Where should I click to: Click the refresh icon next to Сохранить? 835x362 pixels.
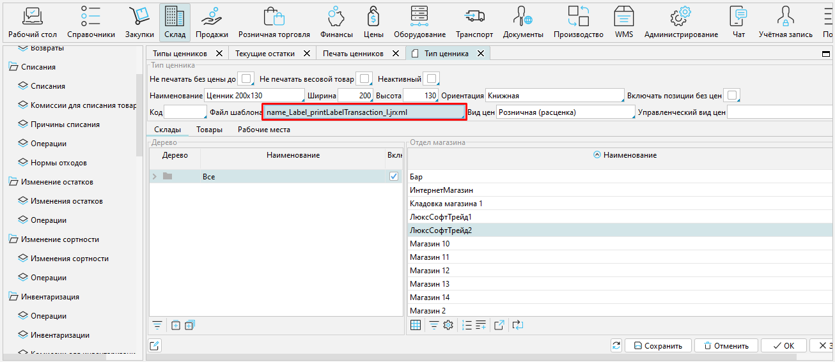coord(616,345)
